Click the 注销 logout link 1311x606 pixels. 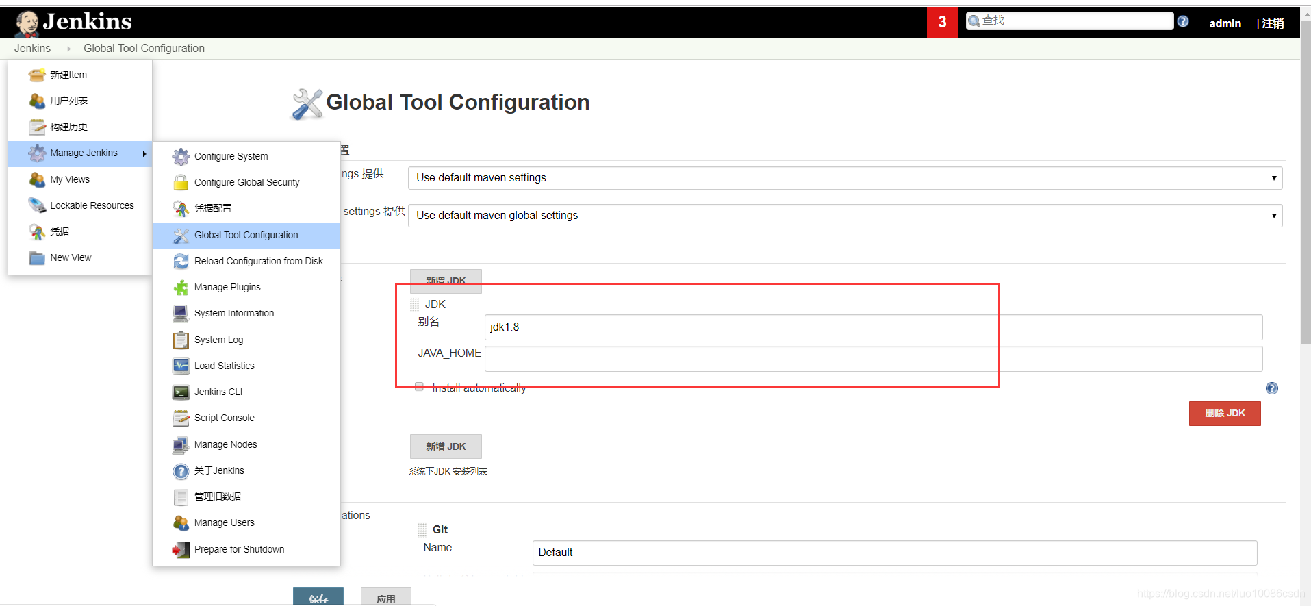click(1273, 23)
